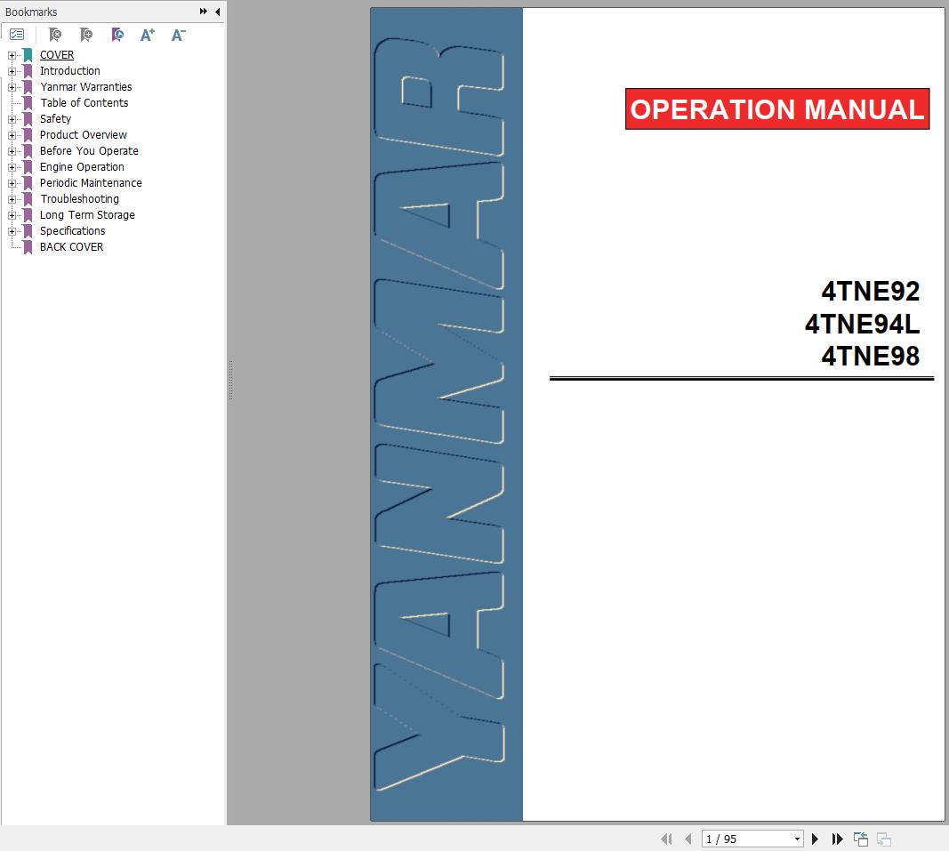Click the delete bookmark icon
Image resolution: width=949 pixels, height=851 pixels.
click(x=55, y=35)
